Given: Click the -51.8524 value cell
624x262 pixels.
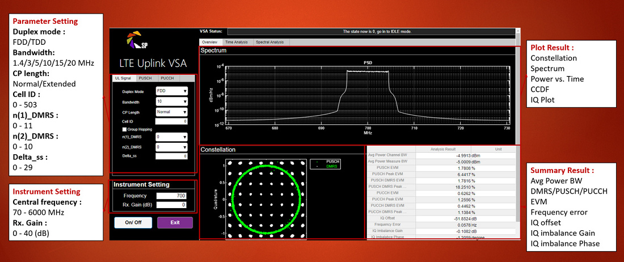Looking at the screenshot, I should pyautogui.click(x=443, y=219).
